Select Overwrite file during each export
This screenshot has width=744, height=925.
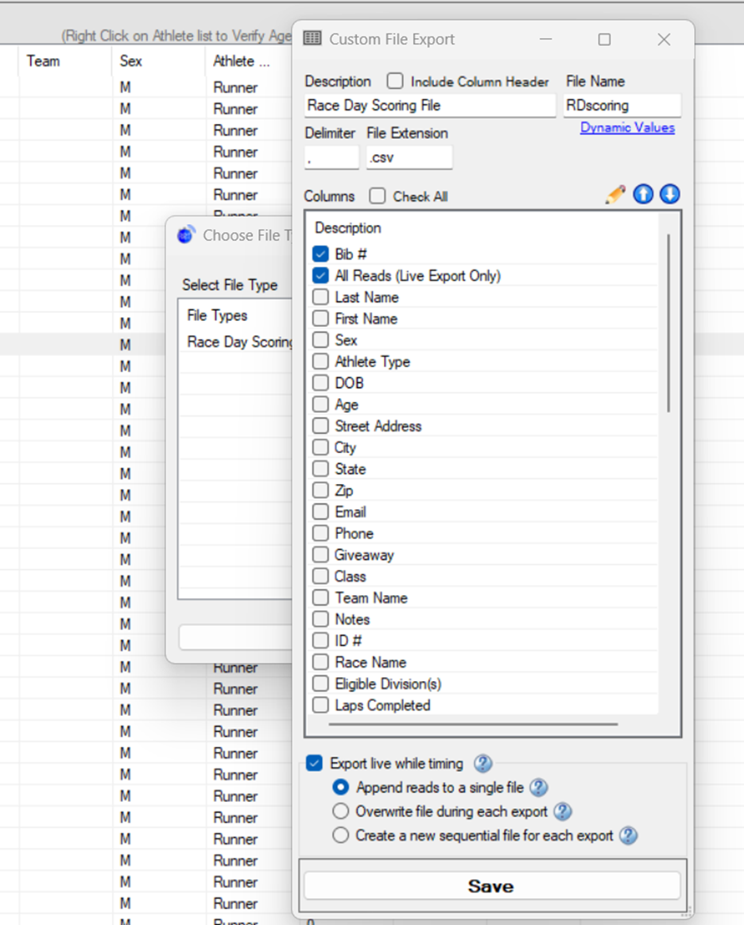340,811
